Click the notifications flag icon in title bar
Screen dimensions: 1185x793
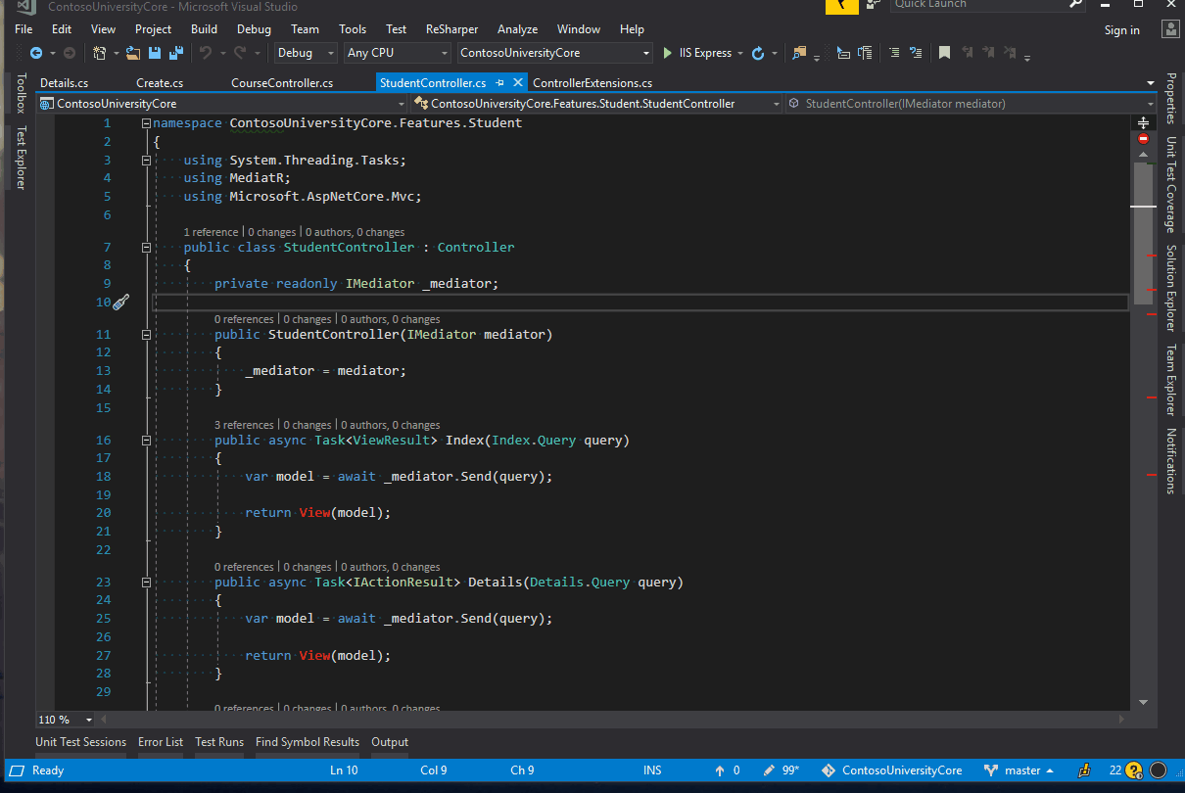coord(841,6)
